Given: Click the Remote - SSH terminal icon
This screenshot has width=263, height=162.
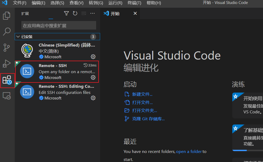Looking at the screenshot, I should pyautogui.click(x=27, y=71).
